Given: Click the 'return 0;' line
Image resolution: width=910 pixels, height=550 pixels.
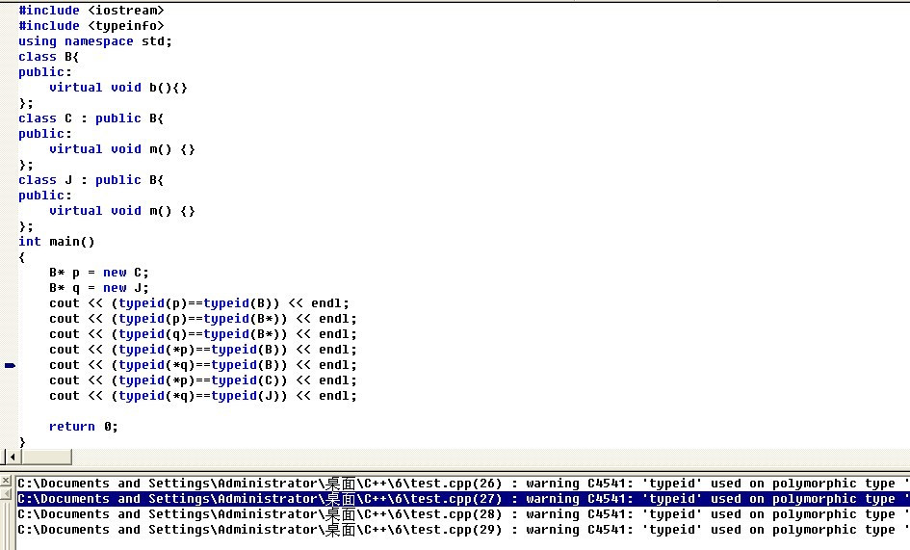Looking at the screenshot, I should pyautogui.click(x=84, y=427).
